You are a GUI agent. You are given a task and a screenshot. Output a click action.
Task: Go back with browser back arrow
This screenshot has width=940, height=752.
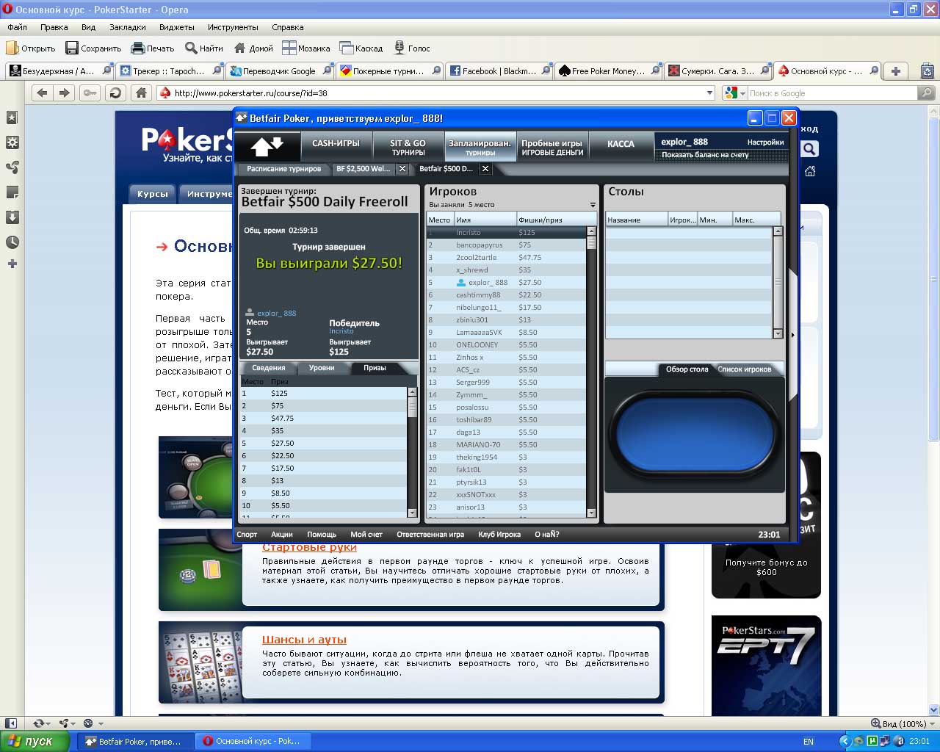click(x=42, y=93)
